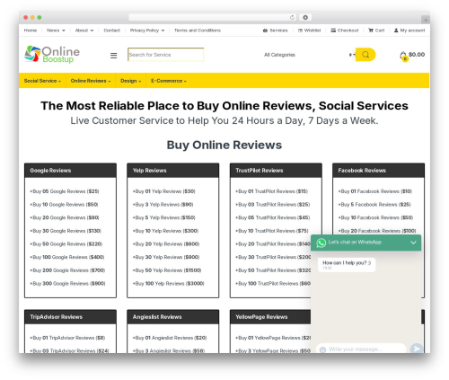The image size is (449, 380).
Task: Click the new tab plus button
Action: click(426, 20)
